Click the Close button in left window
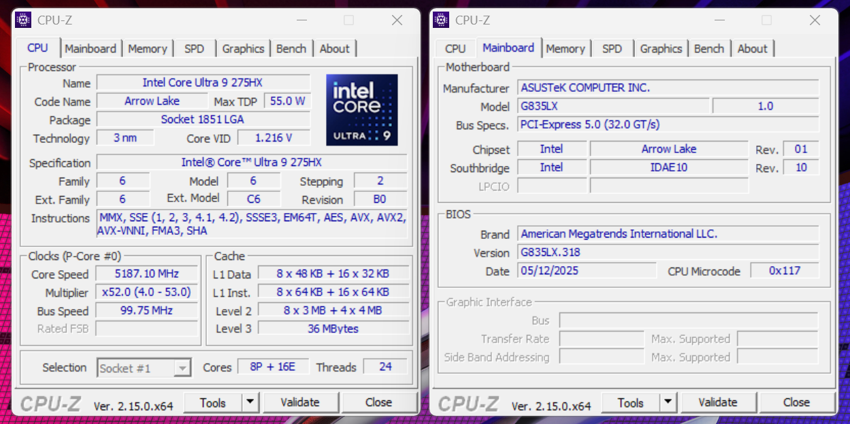Image resolution: width=850 pixels, height=424 pixels. (x=378, y=402)
